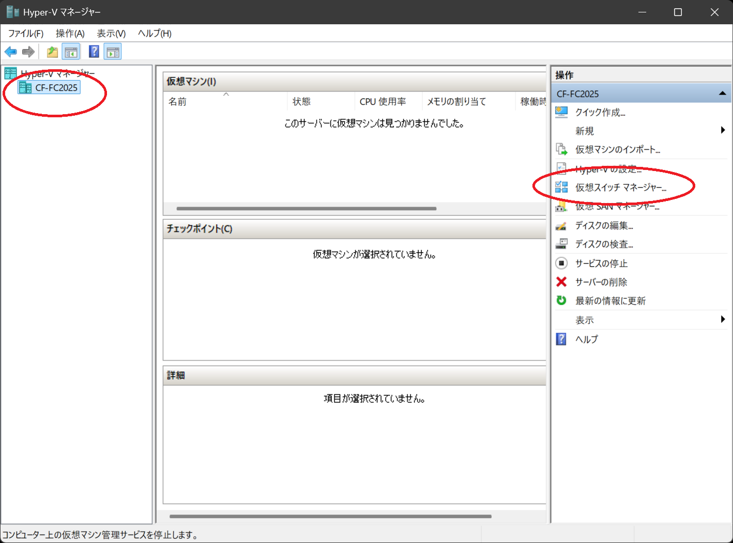Select the CF-FC2025 server tree node
This screenshot has height=543, width=733.
(56, 88)
